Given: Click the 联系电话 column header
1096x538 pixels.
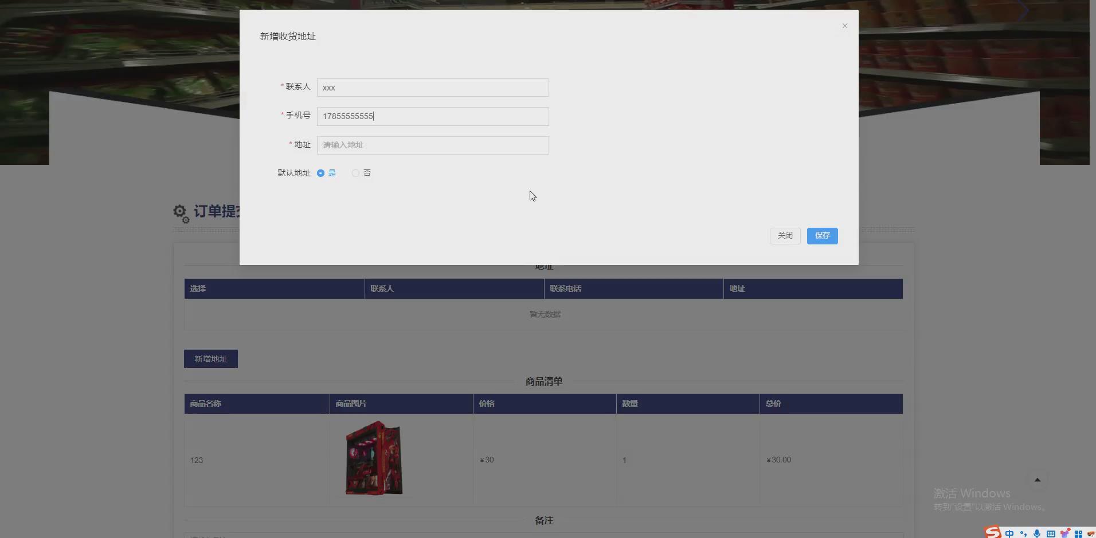Looking at the screenshot, I should pyautogui.click(x=633, y=288).
